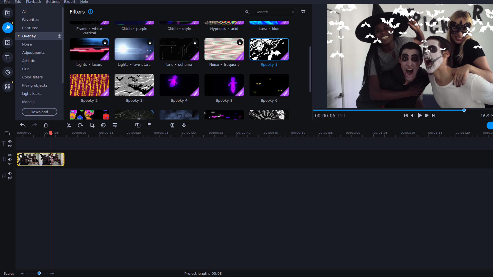Open the Playback menu
The height and width of the screenshot is (277, 493).
click(33, 2)
